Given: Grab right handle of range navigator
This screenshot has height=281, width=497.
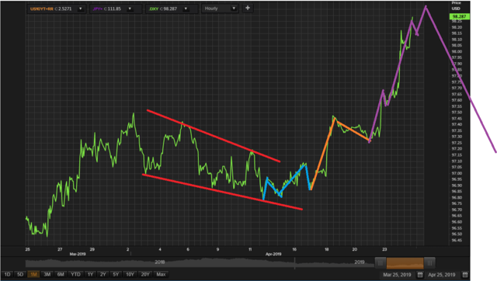Looking at the screenshot, I should pyautogui.click(x=429, y=263).
